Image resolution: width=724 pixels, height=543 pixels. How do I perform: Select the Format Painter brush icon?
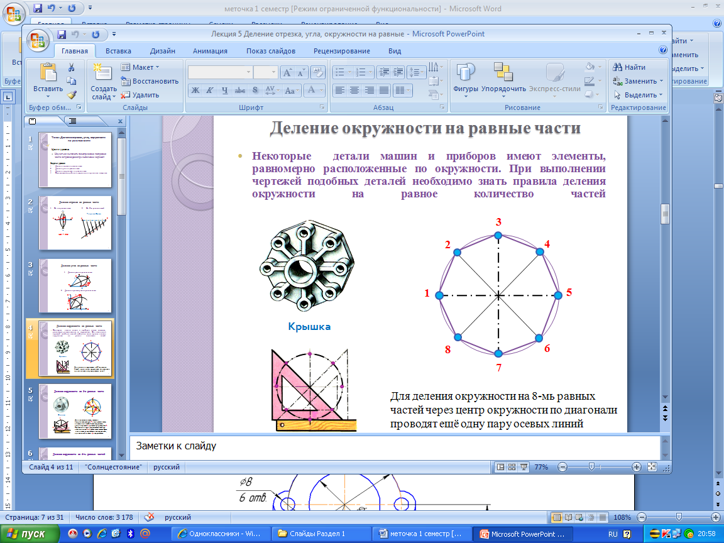[71, 95]
